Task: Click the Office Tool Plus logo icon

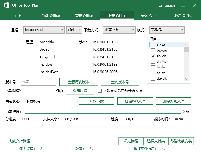Action: (6, 5)
